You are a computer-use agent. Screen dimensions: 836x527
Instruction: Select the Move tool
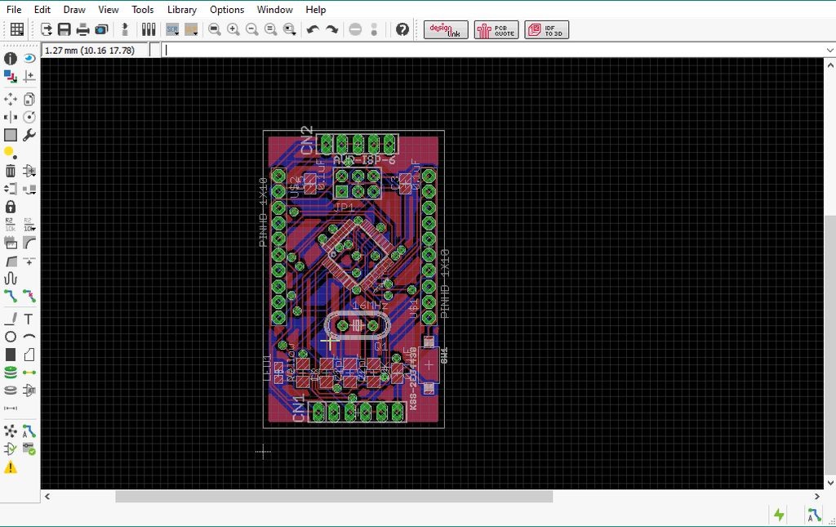(10, 98)
